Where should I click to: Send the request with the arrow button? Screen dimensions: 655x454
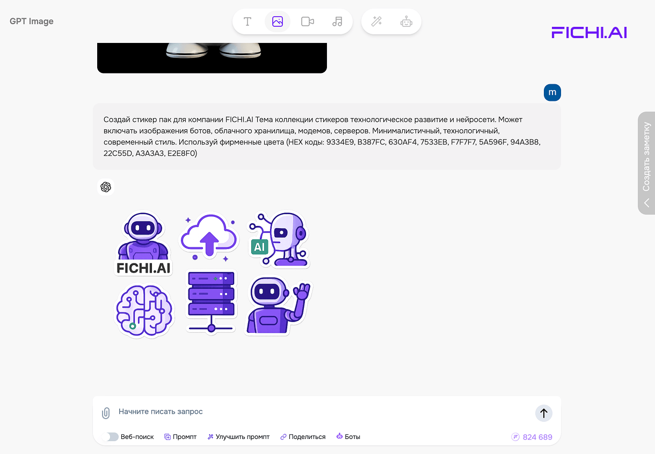544,413
